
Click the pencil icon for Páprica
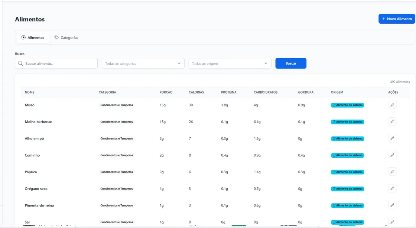(392, 172)
